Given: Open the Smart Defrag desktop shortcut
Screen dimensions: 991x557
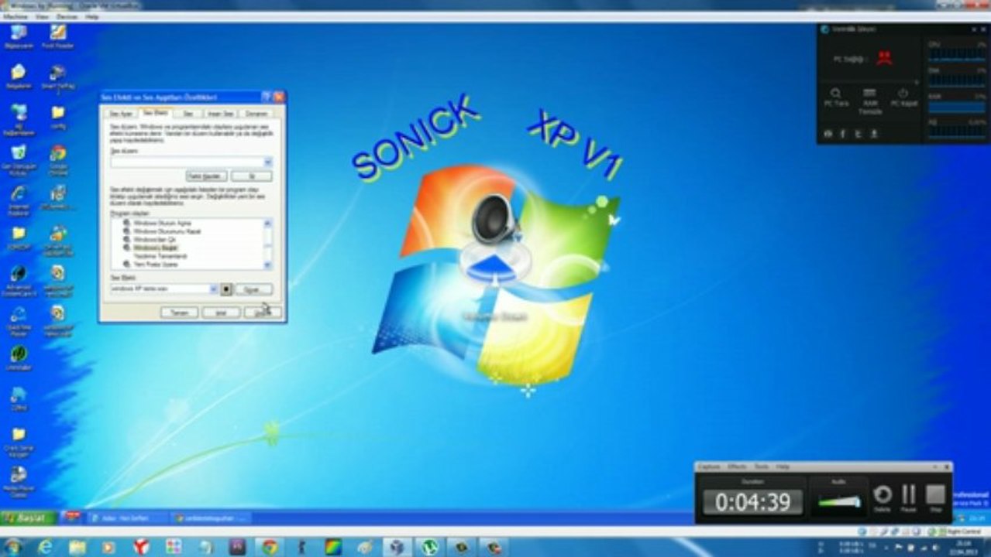Looking at the screenshot, I should tap(57, 77).
